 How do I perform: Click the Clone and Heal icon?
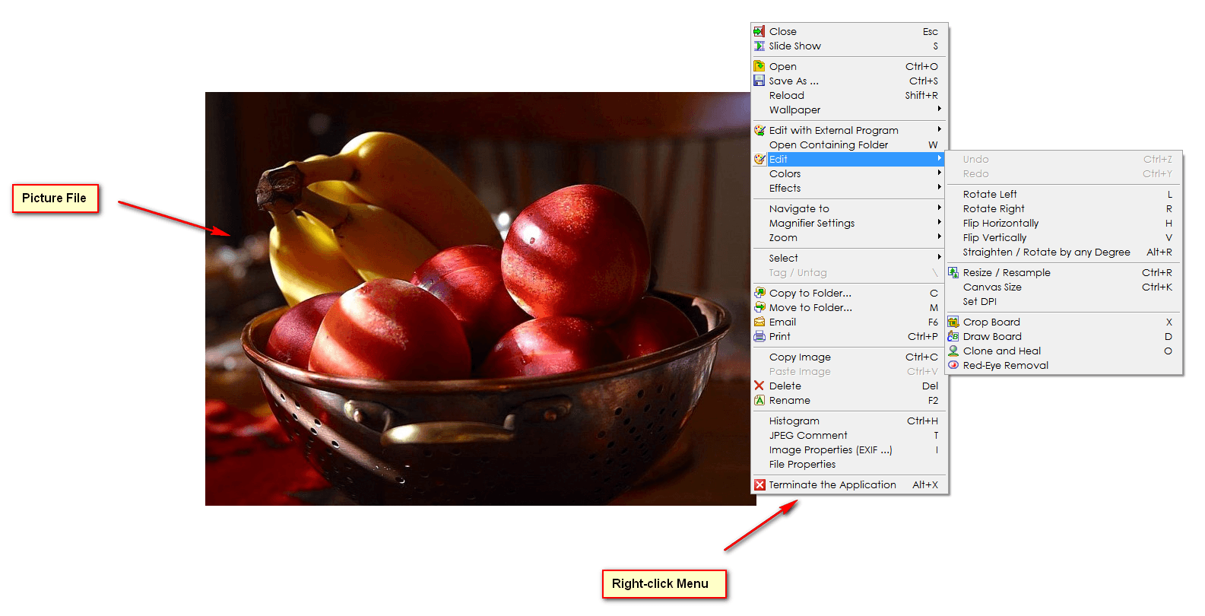[x=953, y=351]
